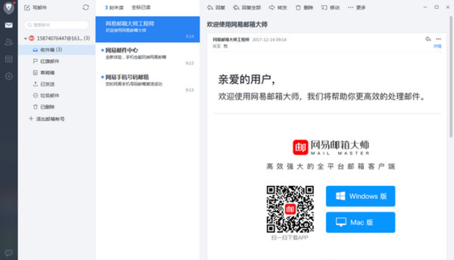
Task: Open the 网易邮件中心 email in list
Action: 147,56
